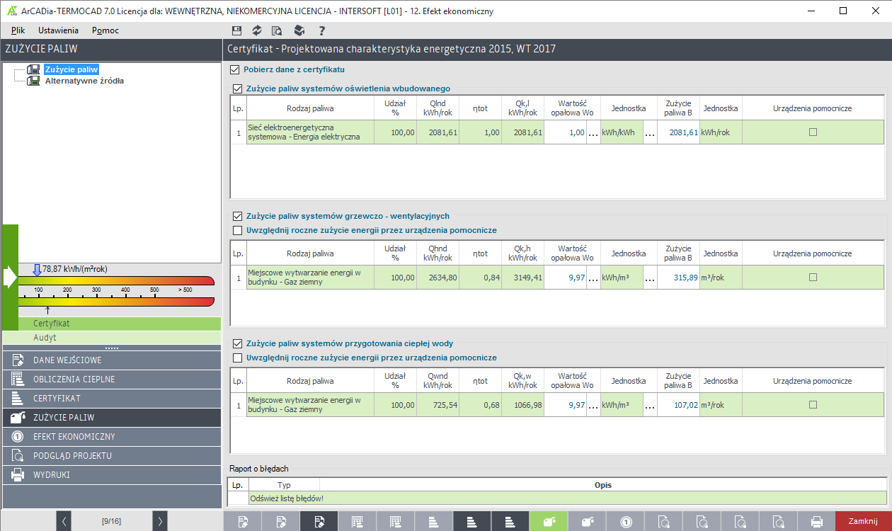Click the blue 78,87 marker on energy scale

click(x=38, y=270)
